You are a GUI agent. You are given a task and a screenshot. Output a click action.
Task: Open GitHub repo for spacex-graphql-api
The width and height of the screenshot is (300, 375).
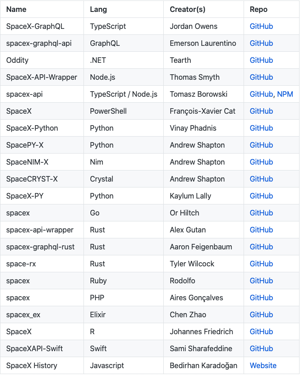(x=261, y=43)
